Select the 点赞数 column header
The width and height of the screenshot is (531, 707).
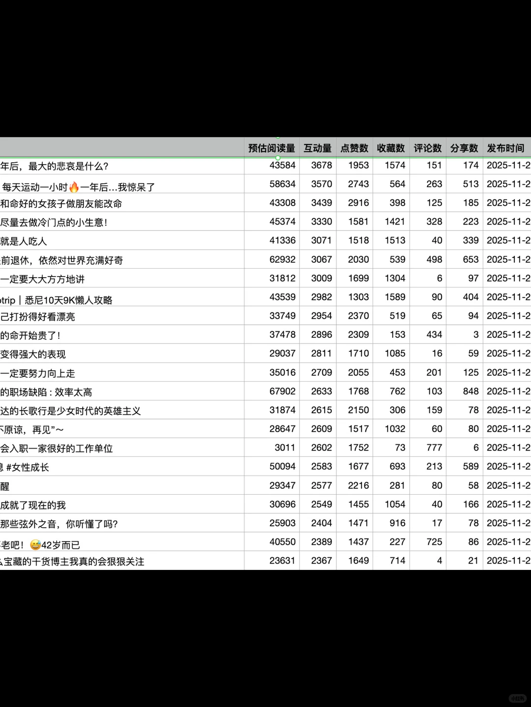coord(354,148)
